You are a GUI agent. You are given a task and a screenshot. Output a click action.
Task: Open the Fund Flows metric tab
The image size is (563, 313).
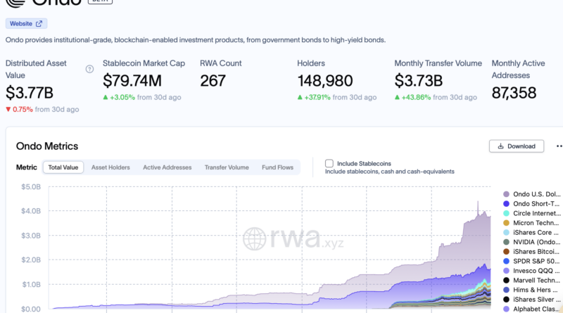click(277, 167)
